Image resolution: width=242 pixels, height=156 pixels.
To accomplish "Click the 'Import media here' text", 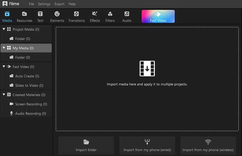I will click(x=147, y=84).
